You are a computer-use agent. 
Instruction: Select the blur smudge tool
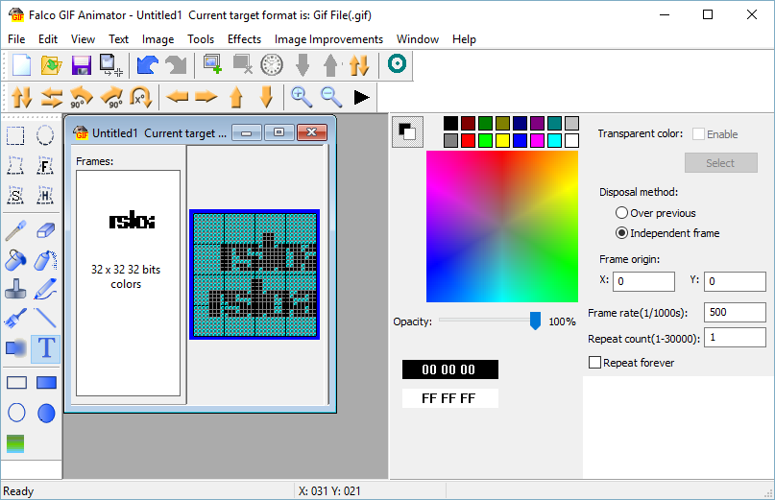tap(15, 348)
